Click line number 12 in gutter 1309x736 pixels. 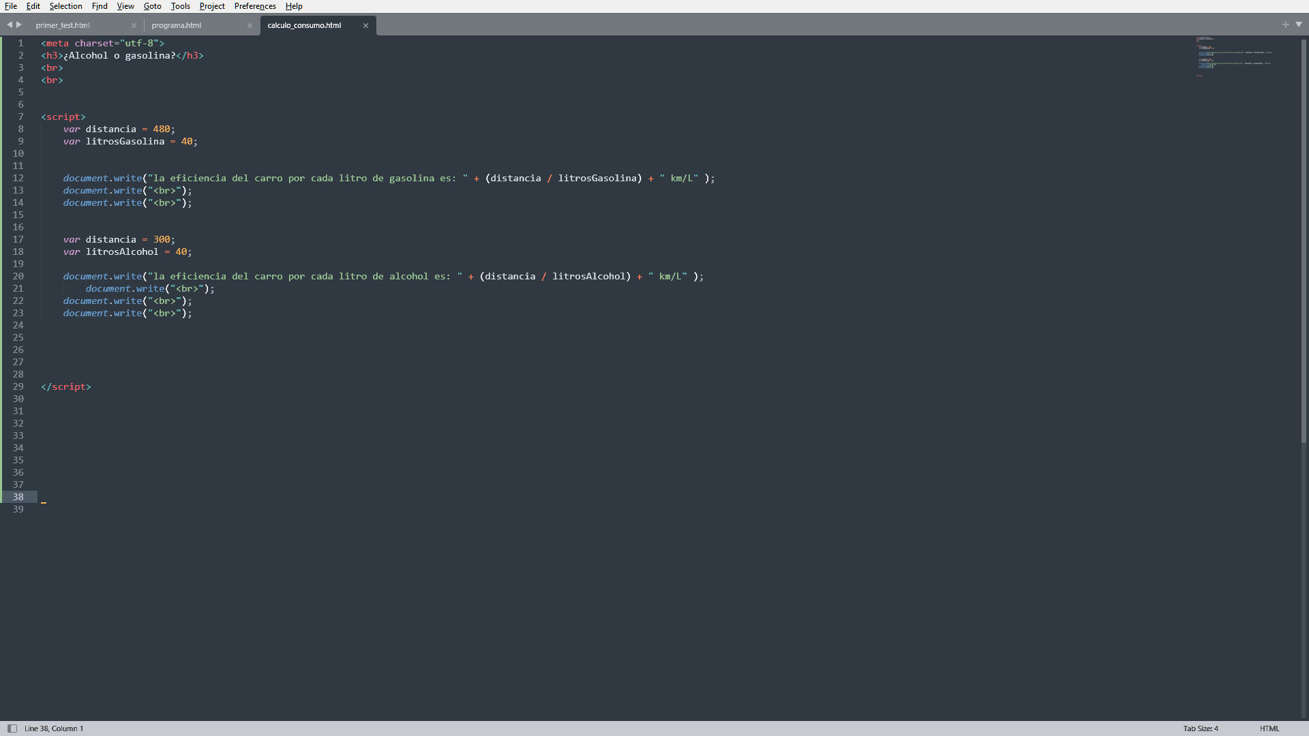(18, 178)
